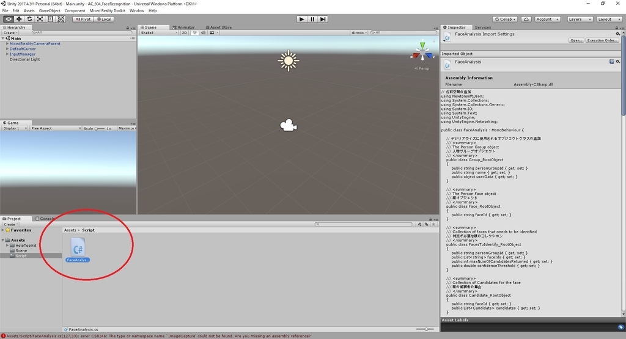626x339 pixels.
Task: Select the Script folder in Project
Action: click(x=21, y=256)
